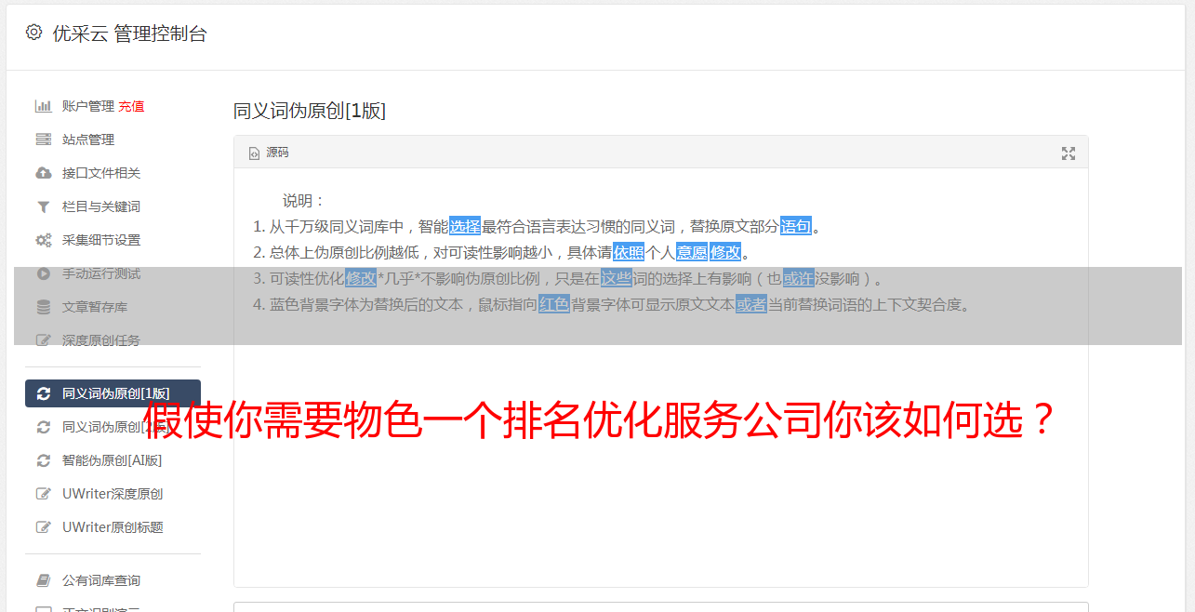Open 接口文件相关 cloud upload icon
The height and width of the screenshot is (612, 1195).
tap(43, 173)
